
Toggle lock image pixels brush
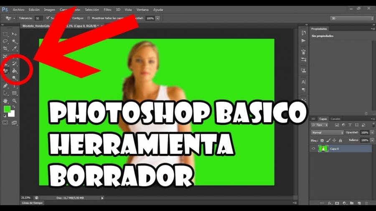tap(328, 141)
